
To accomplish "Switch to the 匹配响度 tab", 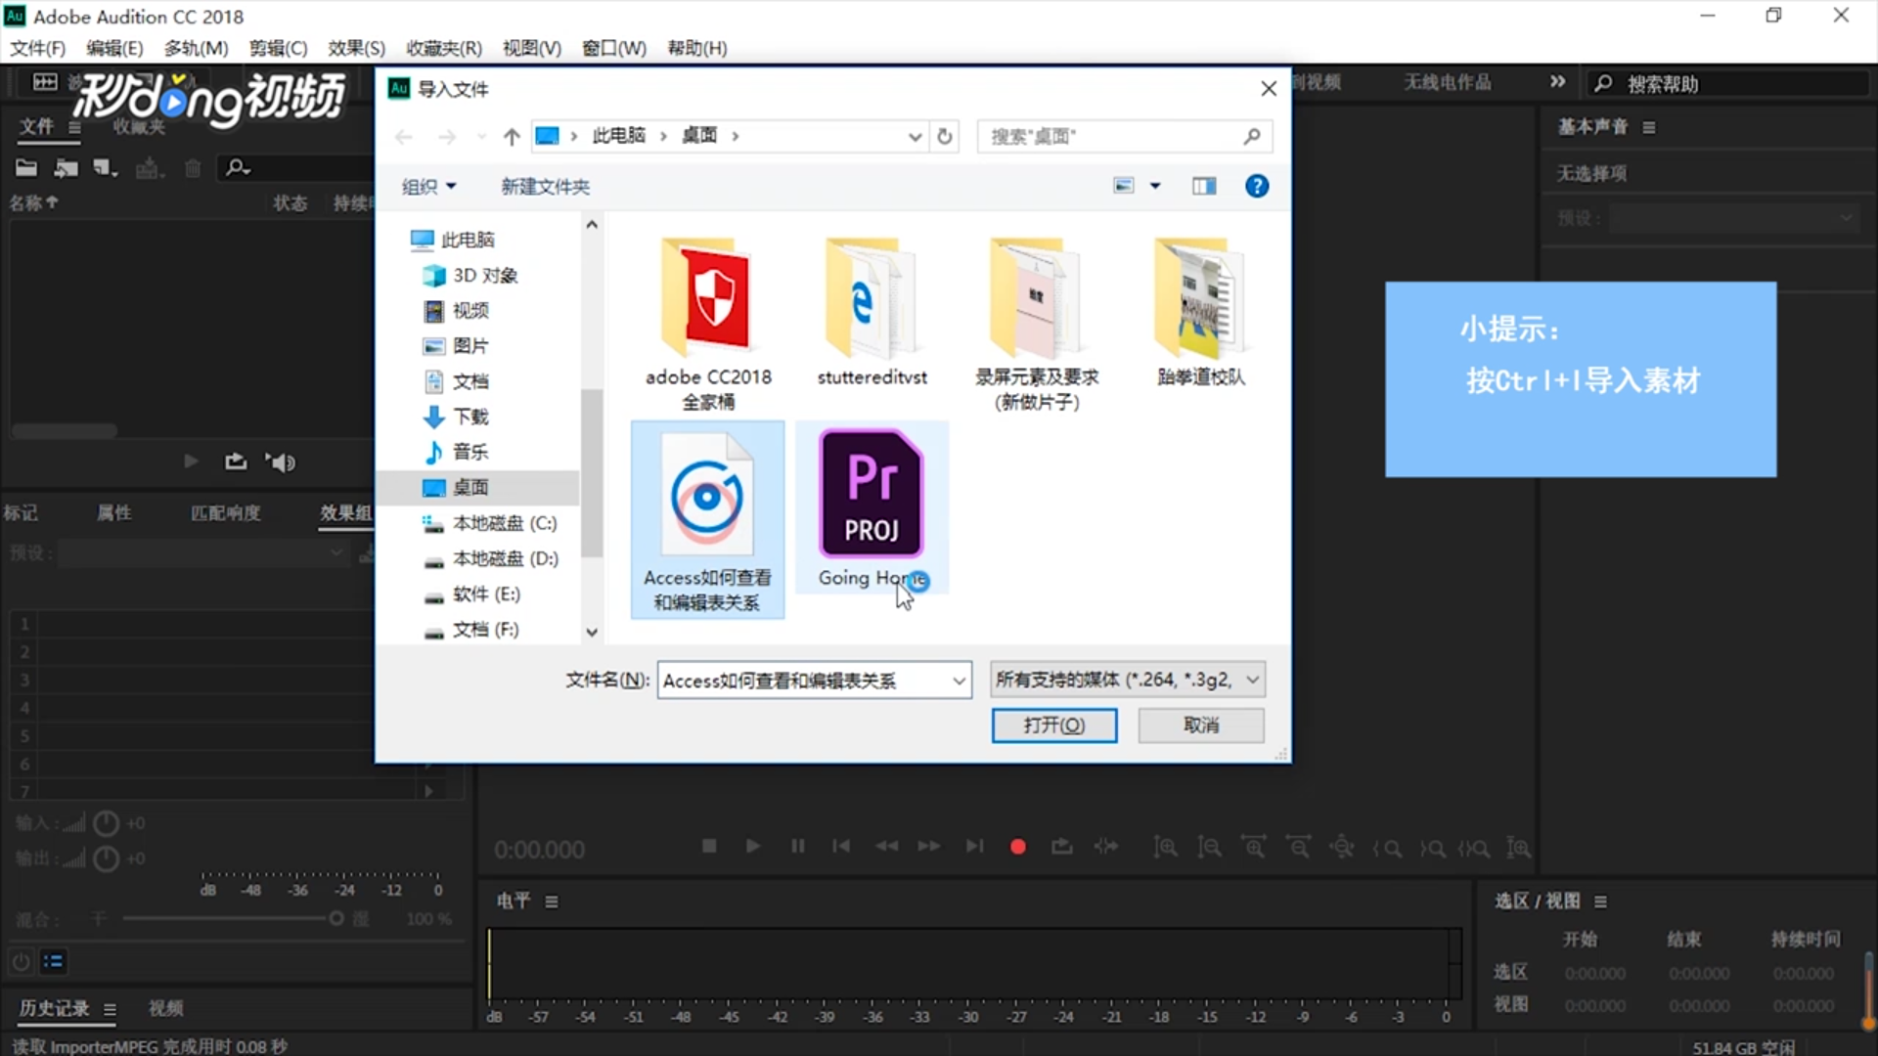I will point(226,513).
